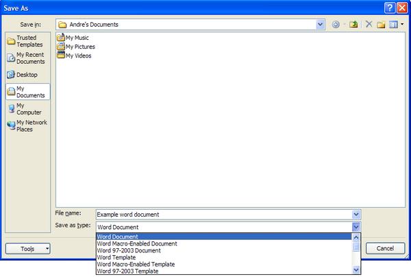Open the Views icon in toolbar
Image resolution: width=411 pixels, height=277 pixels.
tap(393, 25)
